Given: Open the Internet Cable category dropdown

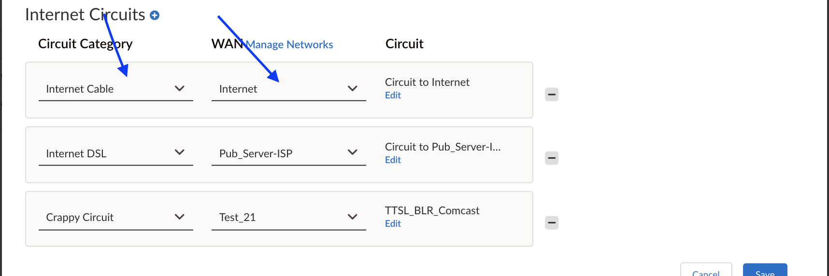Looking at the screenshot, I should pyautogui.click(x=115, y=89).
